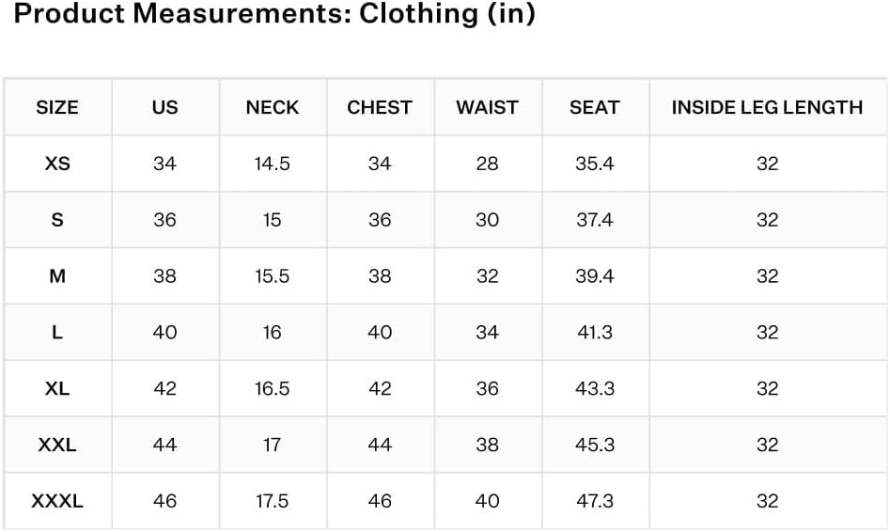This screenshot has height=532, width=890.
Task: Select the XS size row label
Action: point(57,164)
